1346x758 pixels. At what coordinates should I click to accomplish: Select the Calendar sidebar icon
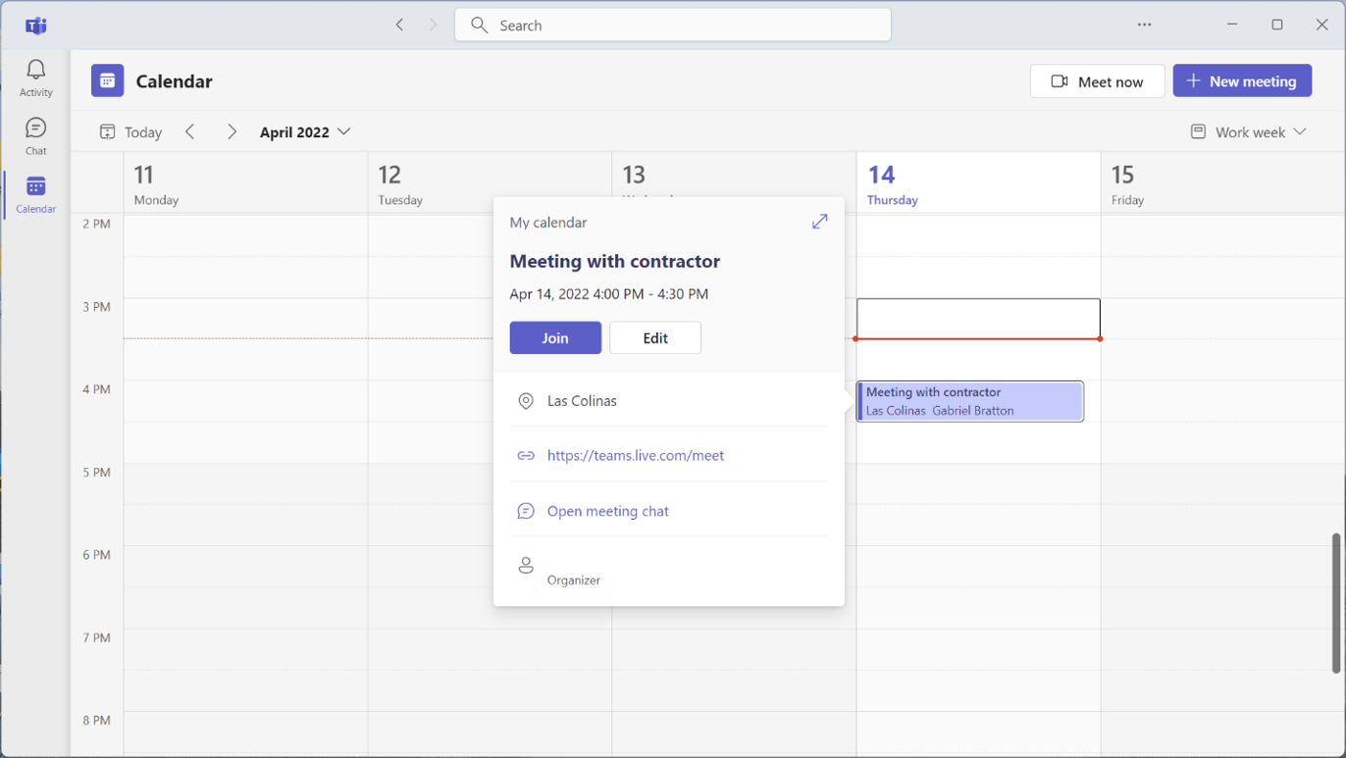35,193
